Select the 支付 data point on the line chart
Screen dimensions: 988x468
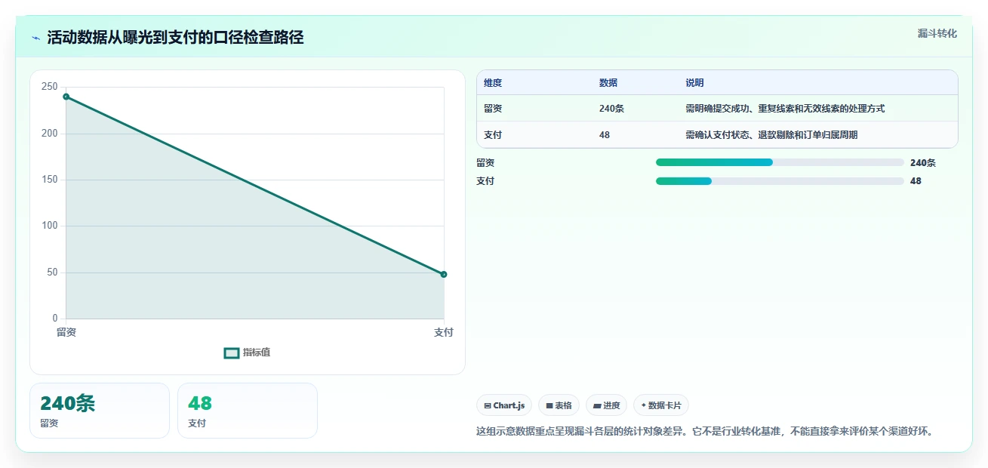(444, 274)
